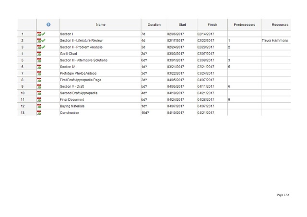The height and width of the screenshot is (217, 307).
Task: Click finish date 04/28/2017
Action: pyautogui.click(x=206, y=99)
